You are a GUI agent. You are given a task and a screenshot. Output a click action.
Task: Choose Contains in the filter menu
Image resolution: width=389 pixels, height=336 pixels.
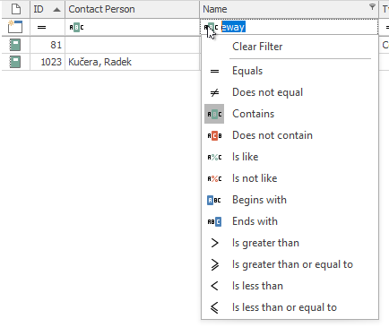253,114
